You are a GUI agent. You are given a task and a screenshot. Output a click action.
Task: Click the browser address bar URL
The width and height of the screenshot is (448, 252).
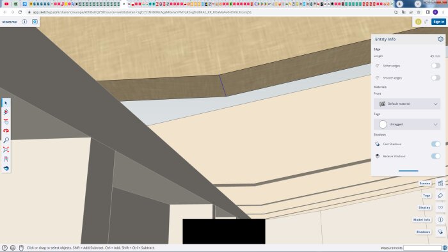(142, 12)
